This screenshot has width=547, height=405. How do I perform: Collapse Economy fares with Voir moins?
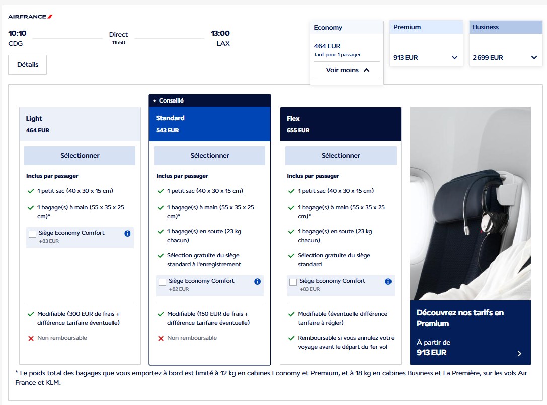(x=347, y=70)
